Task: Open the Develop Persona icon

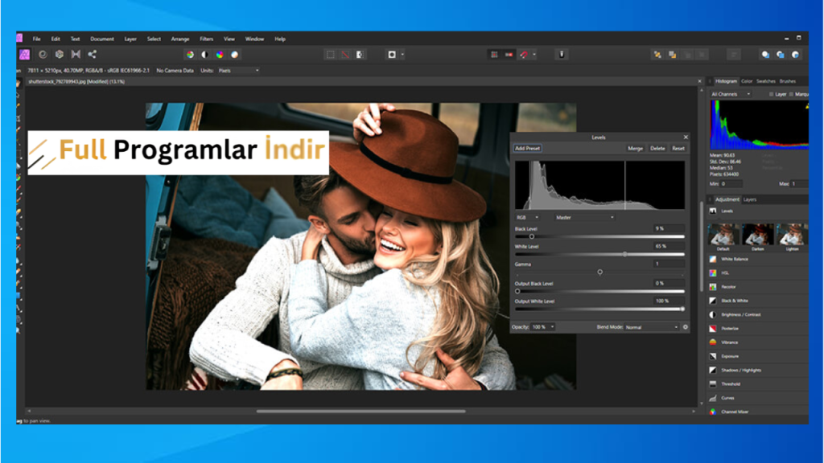Action: point(60,54)
